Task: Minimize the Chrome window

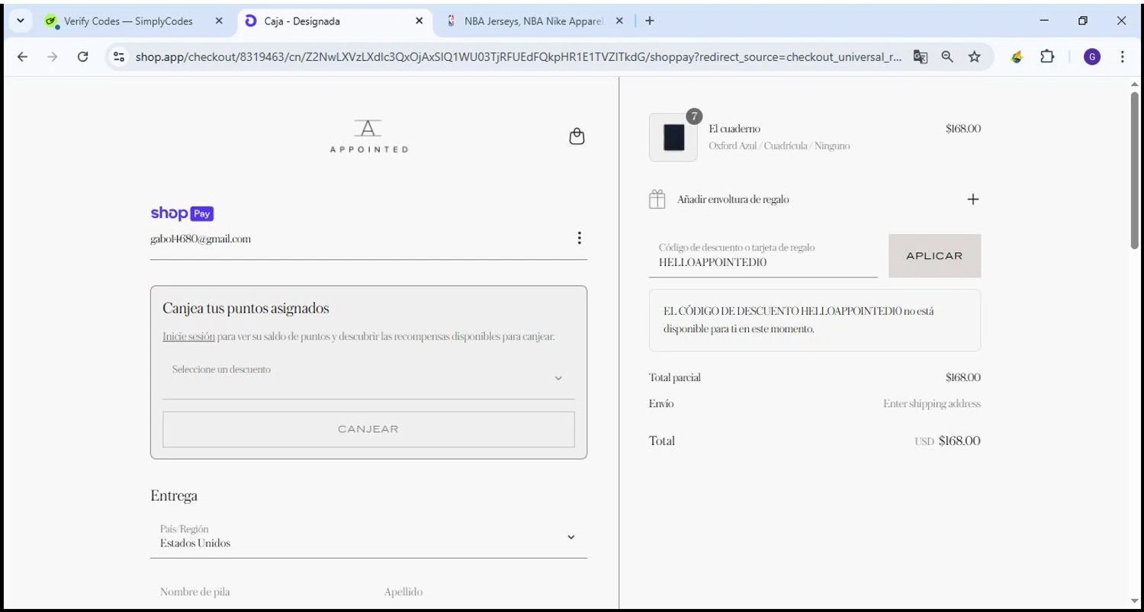Action: pos(1044,21)
